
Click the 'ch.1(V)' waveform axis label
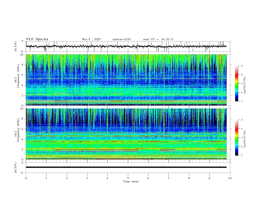click(16, 46)
